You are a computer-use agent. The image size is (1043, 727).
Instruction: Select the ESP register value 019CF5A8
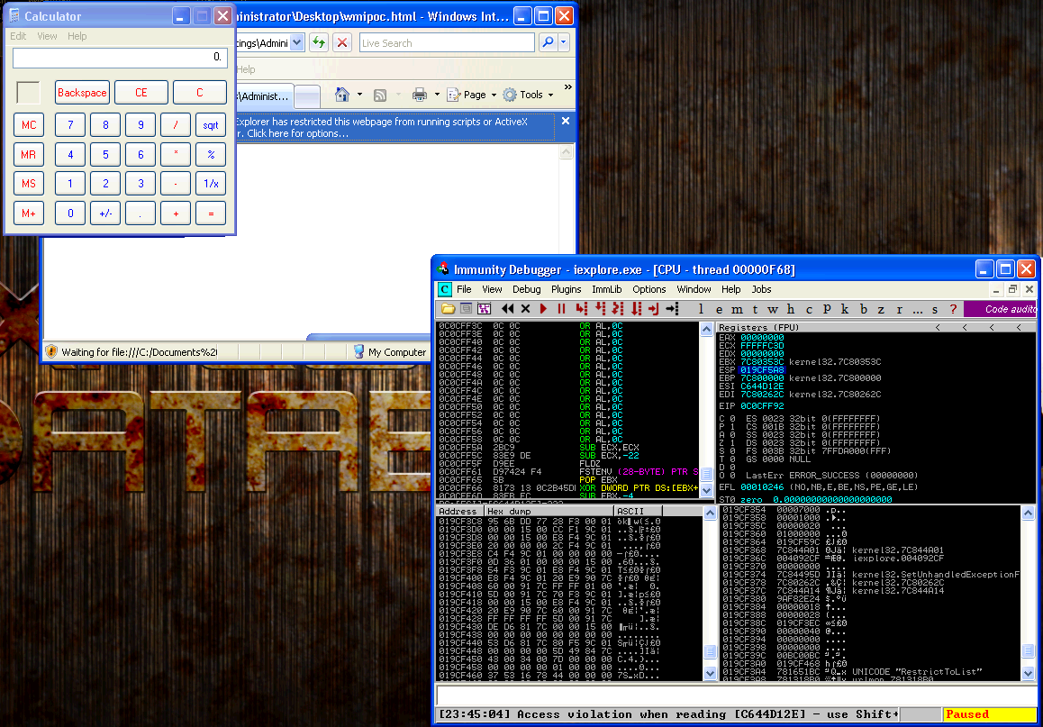point(762,370)
